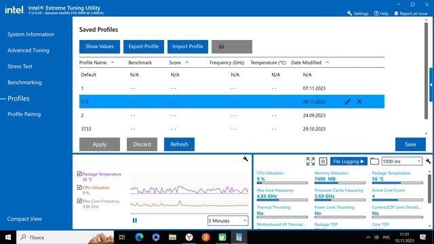The height and width of the screenshot is (244, 434).
Task: Open Profile Pairing
Action: [x=24, y=115]
